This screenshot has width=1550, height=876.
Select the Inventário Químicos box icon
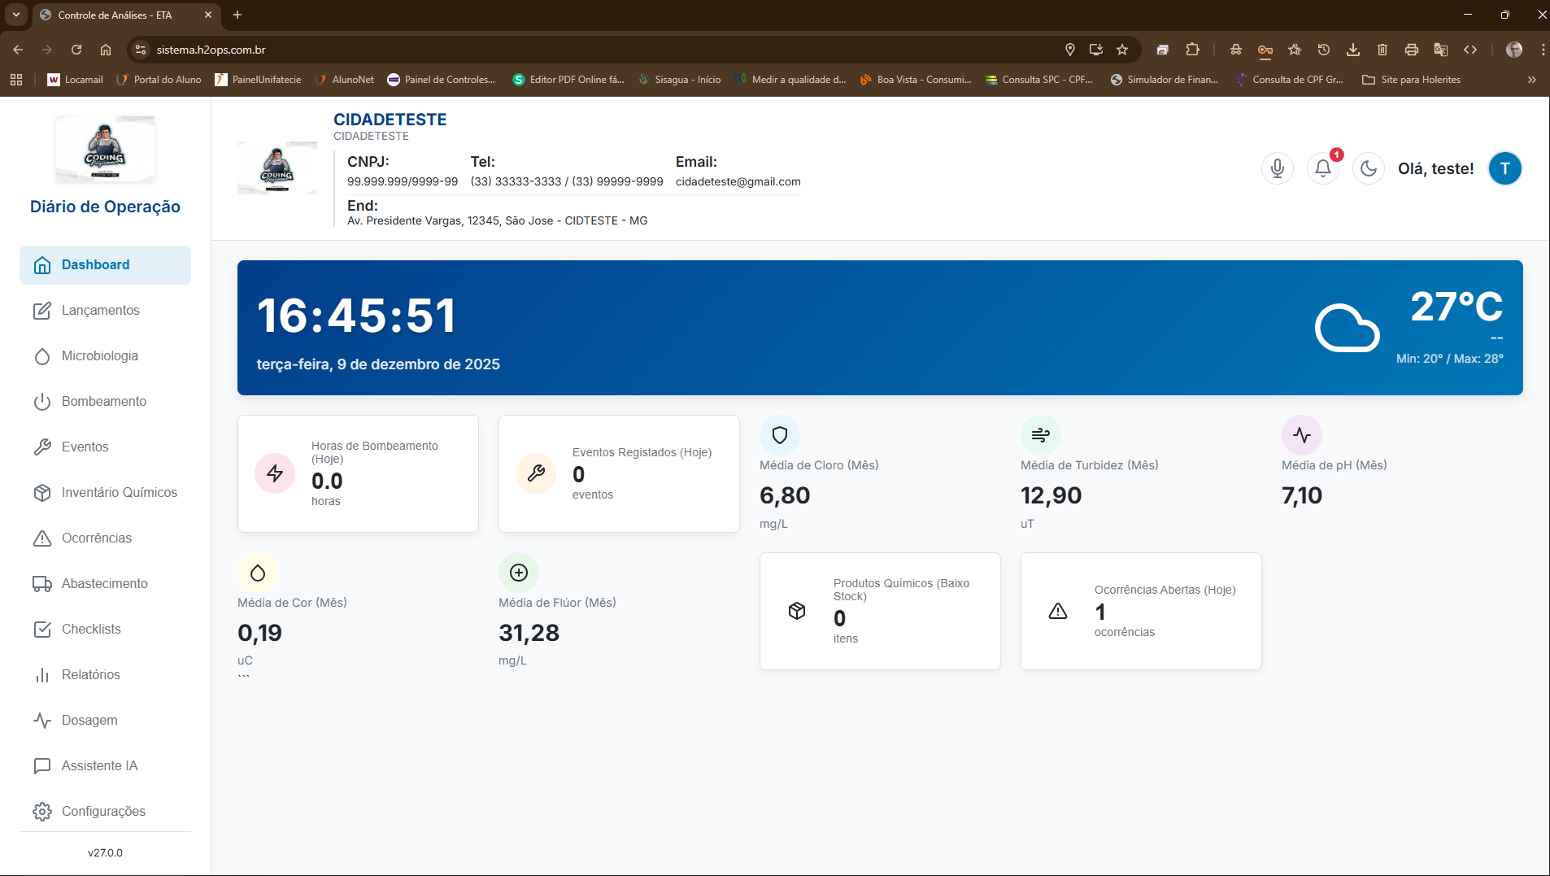(x=41, y=492)
